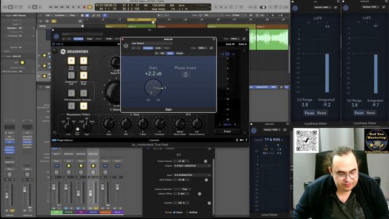This screenshot has width=389, height=219.
Task: Select THD Compressor Character 2
Action: [84, 93]
